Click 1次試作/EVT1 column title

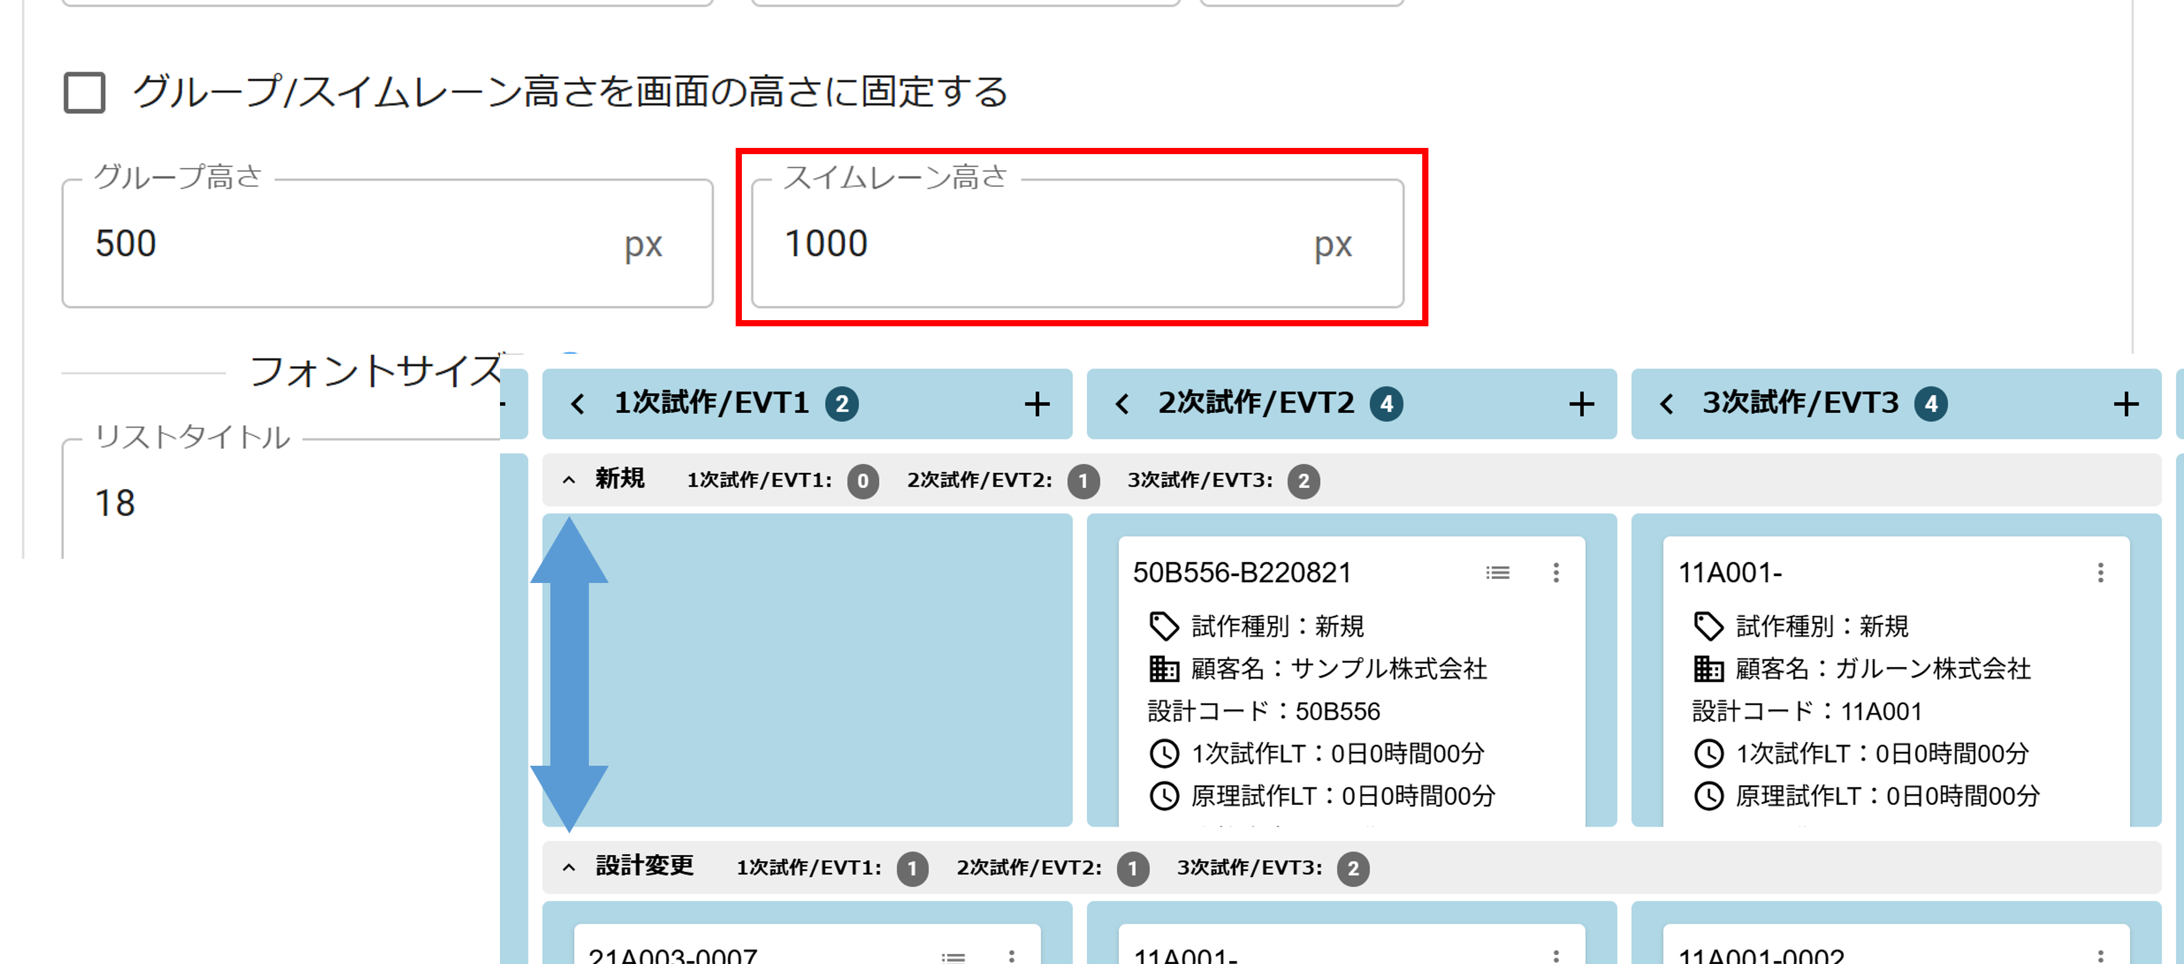tap(712, 403)
